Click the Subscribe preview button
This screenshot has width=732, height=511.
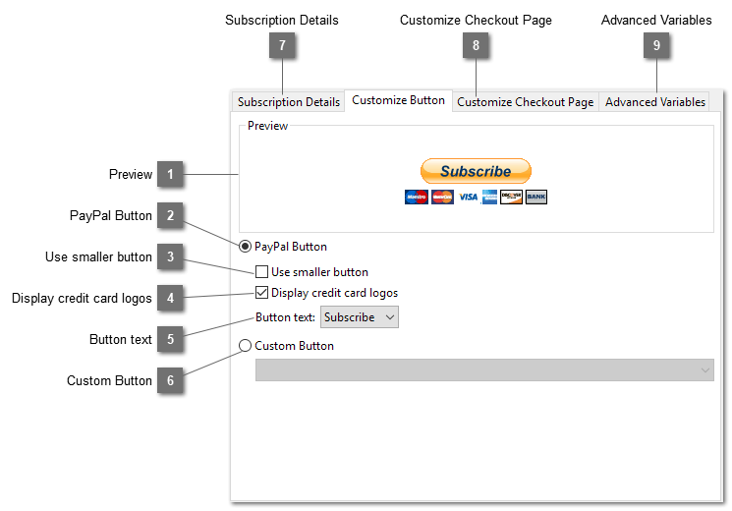(x=476, y=171)
